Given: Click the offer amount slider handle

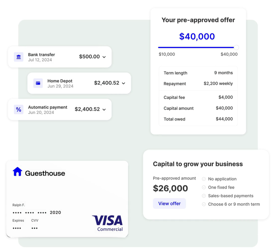Looking at the screenshot, I should [236, 47].
